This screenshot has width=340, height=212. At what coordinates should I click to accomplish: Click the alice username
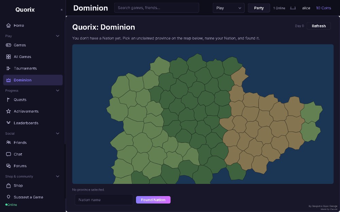tap(306, 8)
